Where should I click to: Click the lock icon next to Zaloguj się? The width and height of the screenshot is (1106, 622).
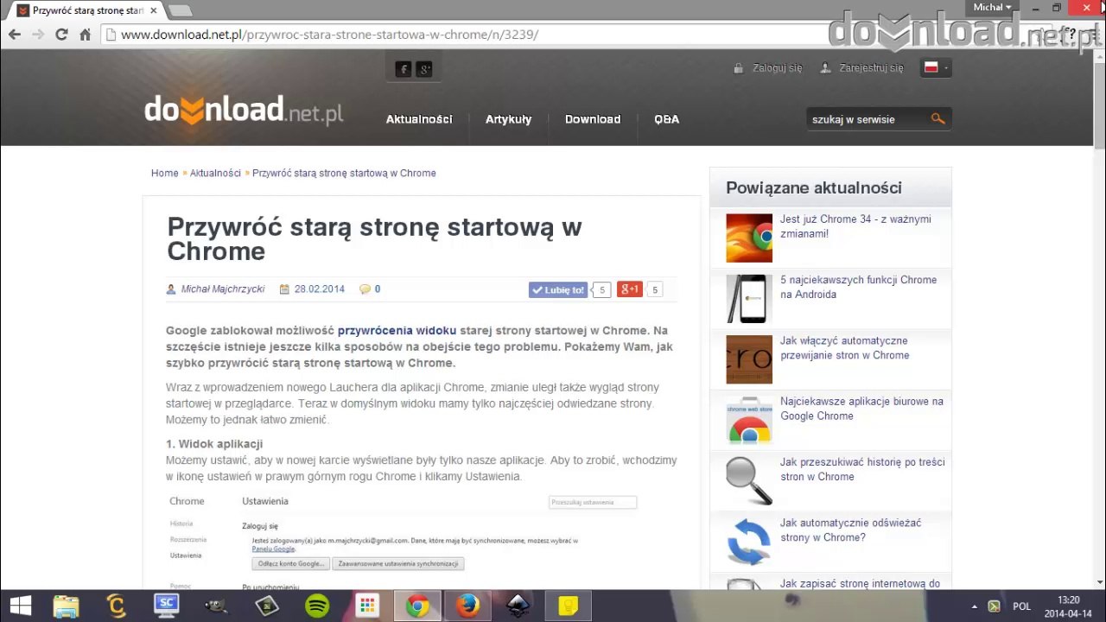coord(738,68)
